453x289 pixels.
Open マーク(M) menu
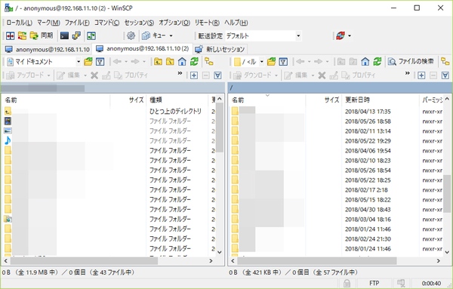(48, 23)
